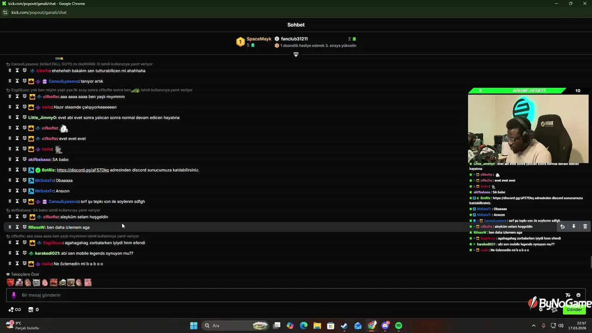Timeout CansulLyasova on 'tanıyor artık' message
592x333 pixels.
17,81
